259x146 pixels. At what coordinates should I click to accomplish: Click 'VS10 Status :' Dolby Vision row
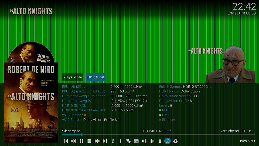point(91,120)
